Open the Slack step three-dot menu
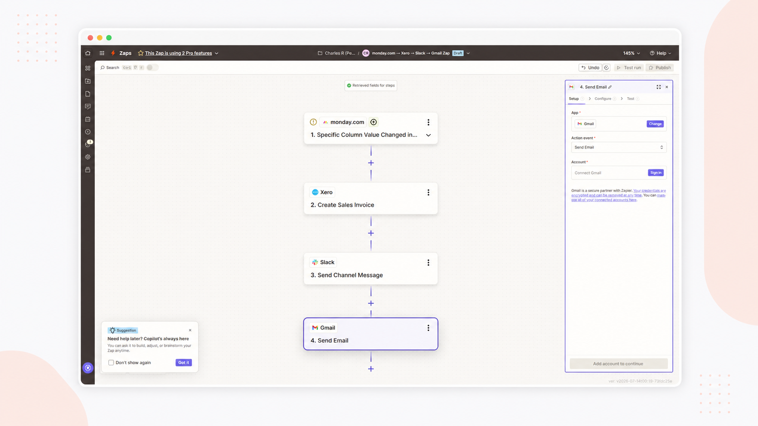758x426 pixels. click(x=428, y=263)
